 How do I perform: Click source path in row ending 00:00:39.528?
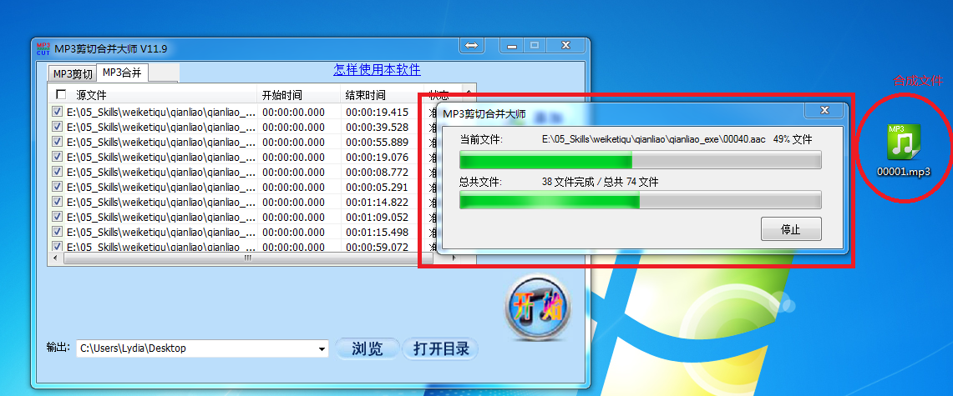point(161,128)
